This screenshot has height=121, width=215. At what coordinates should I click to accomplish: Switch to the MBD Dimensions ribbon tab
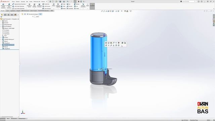[x=25, y=11]
